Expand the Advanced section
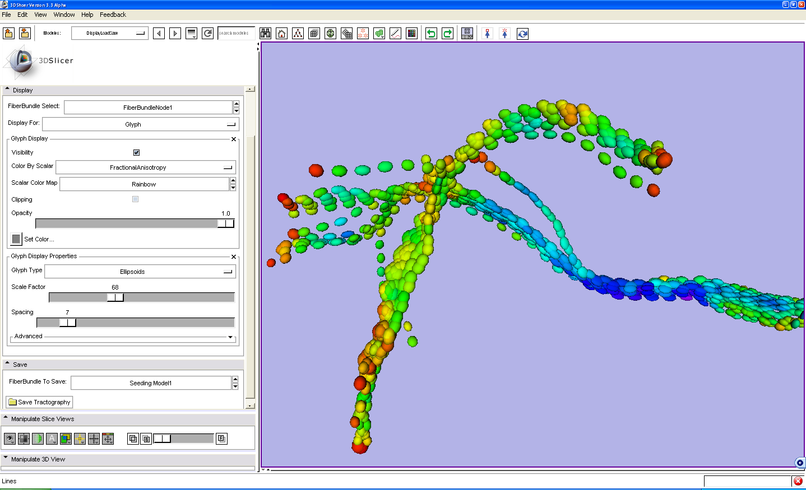 coord(230,337)
